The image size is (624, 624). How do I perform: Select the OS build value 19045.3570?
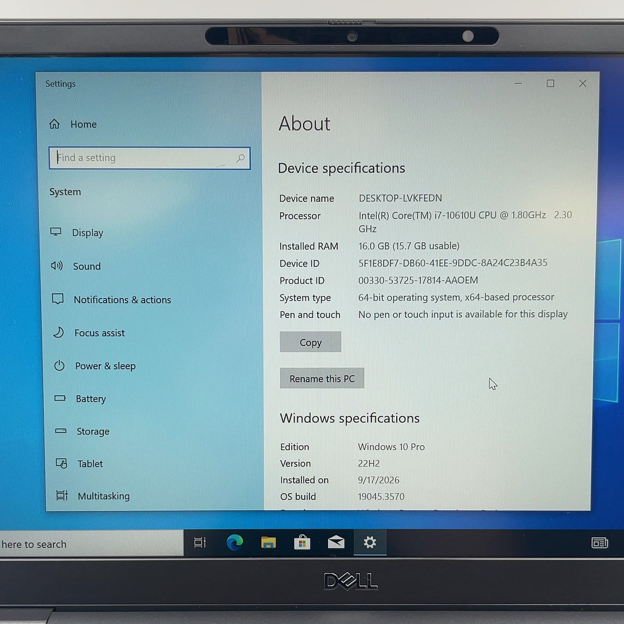(x=381, y=497)
